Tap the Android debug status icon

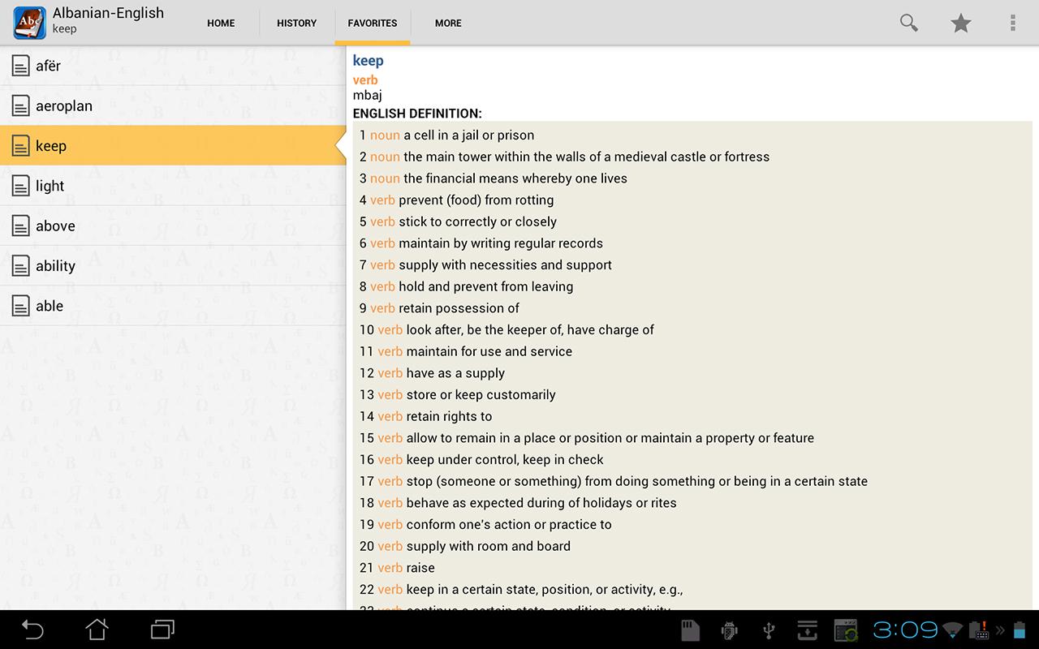(x=729, y=630)
